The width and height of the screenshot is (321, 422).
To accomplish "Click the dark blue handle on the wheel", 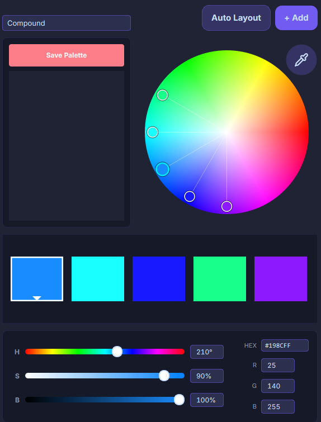I will tap(190, 196).
